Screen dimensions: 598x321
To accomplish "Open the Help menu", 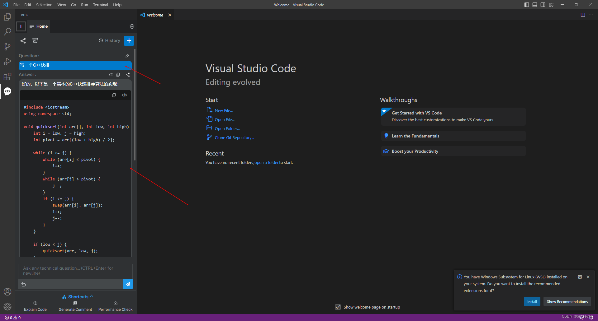I will (x=117, y=5).
